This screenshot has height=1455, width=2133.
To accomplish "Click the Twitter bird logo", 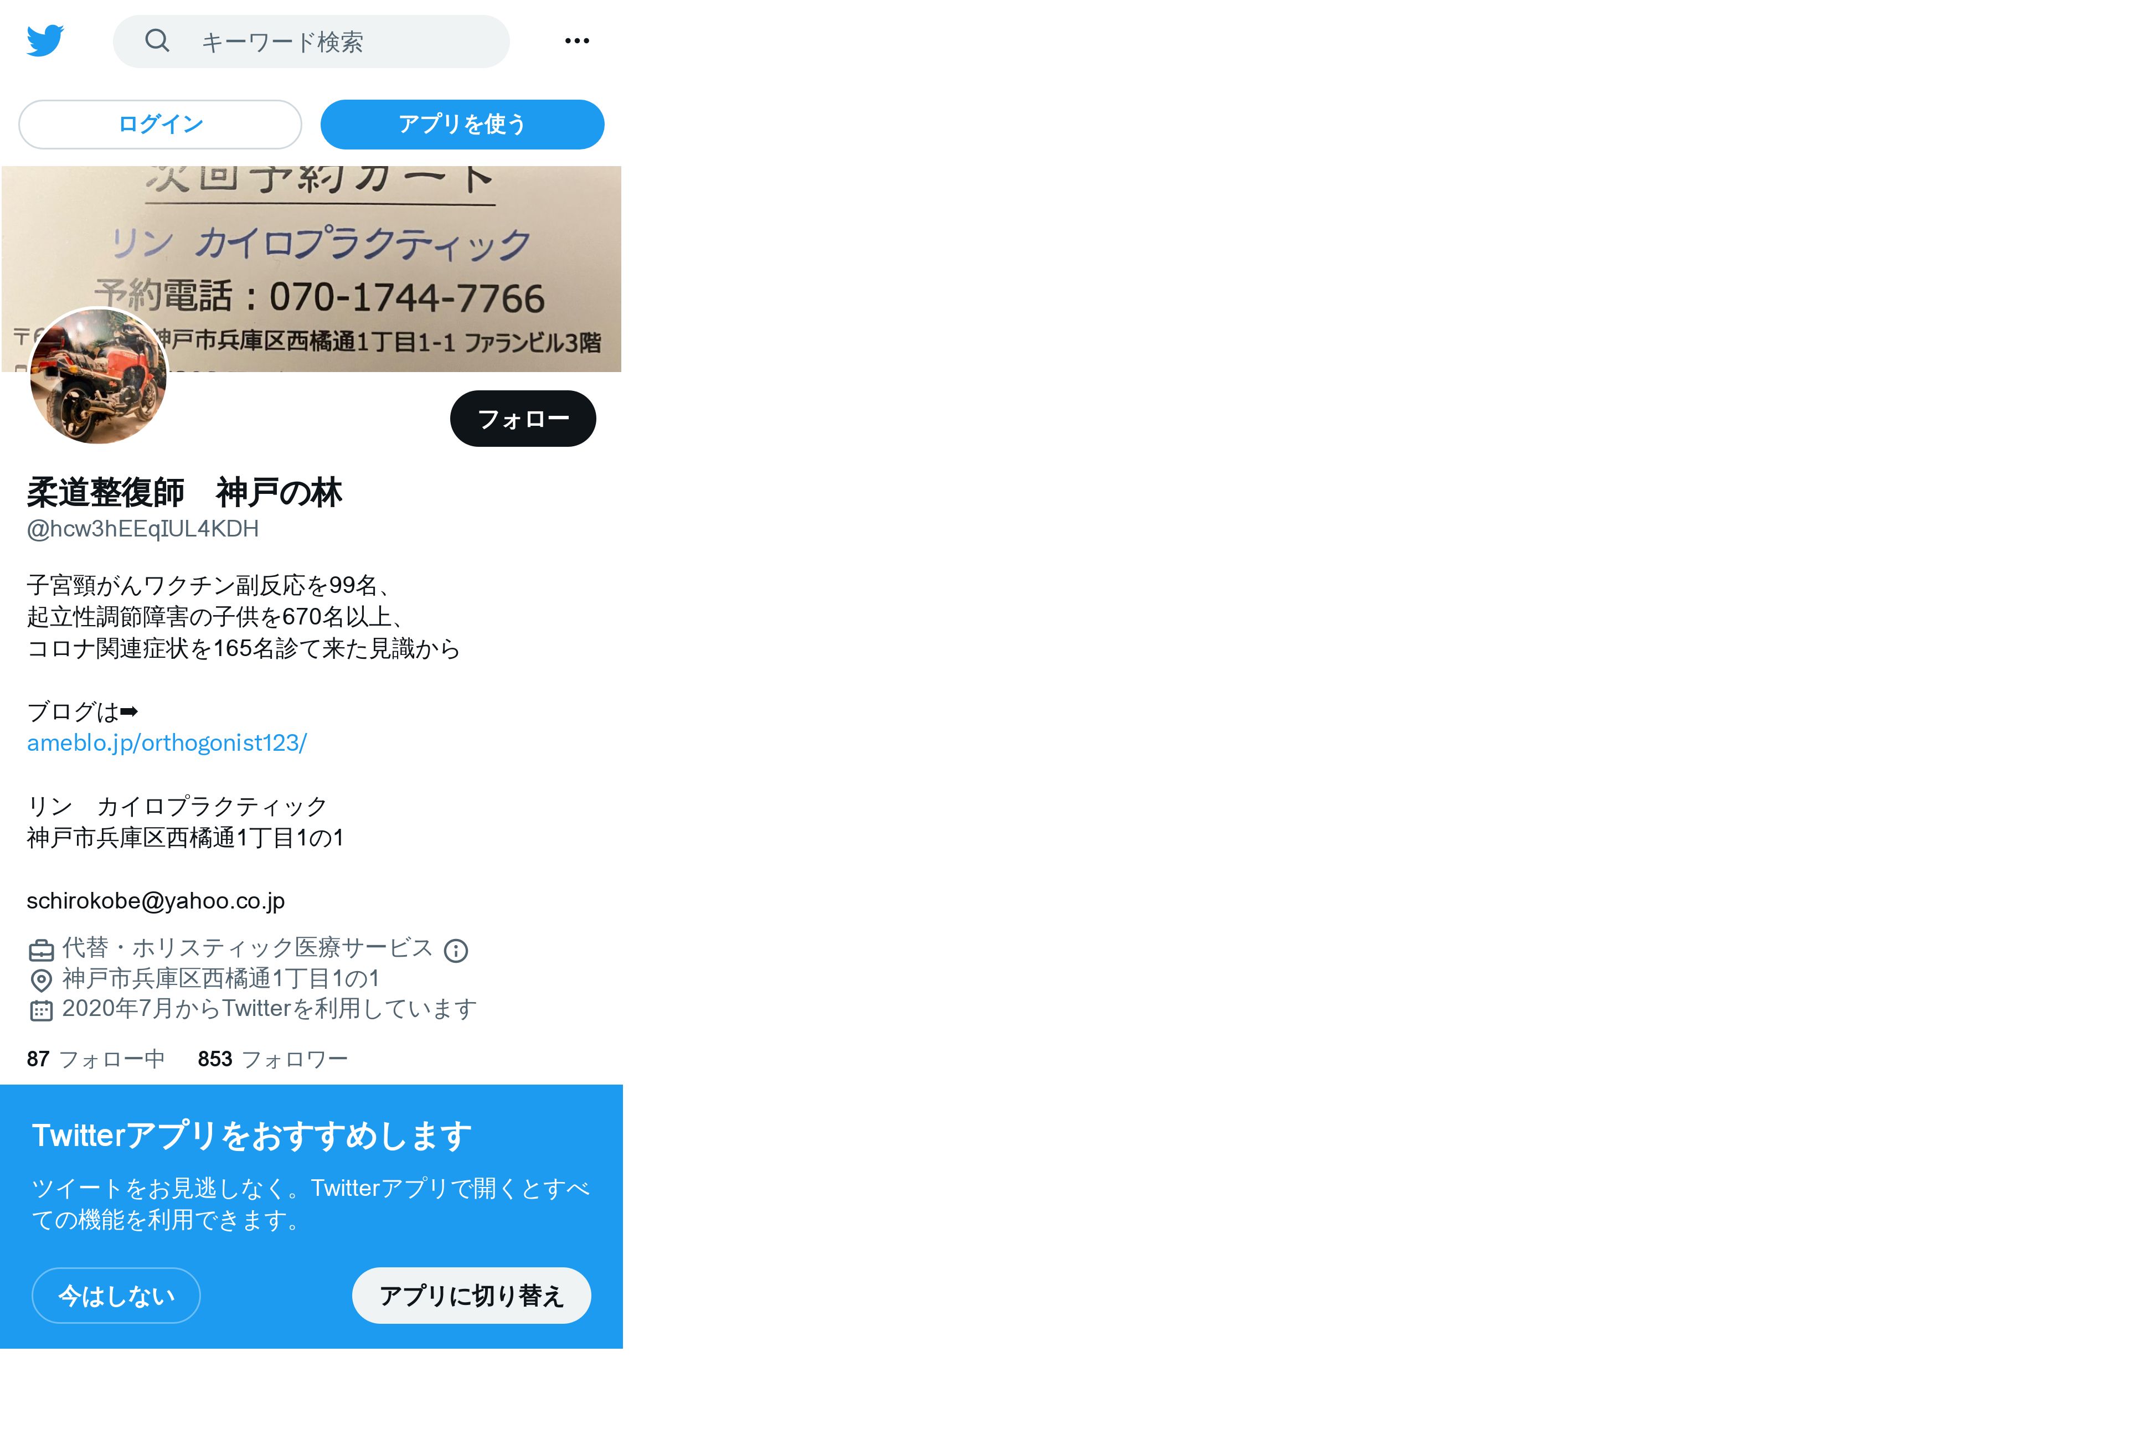I will point(45,40).
